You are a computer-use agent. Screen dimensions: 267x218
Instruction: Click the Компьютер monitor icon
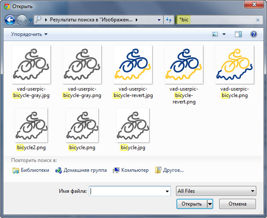116,170
